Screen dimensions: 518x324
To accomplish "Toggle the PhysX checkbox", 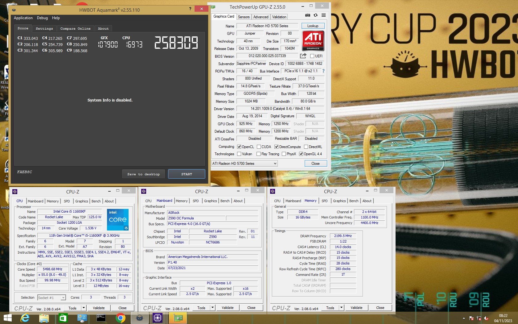I will (x=284, y=154).
